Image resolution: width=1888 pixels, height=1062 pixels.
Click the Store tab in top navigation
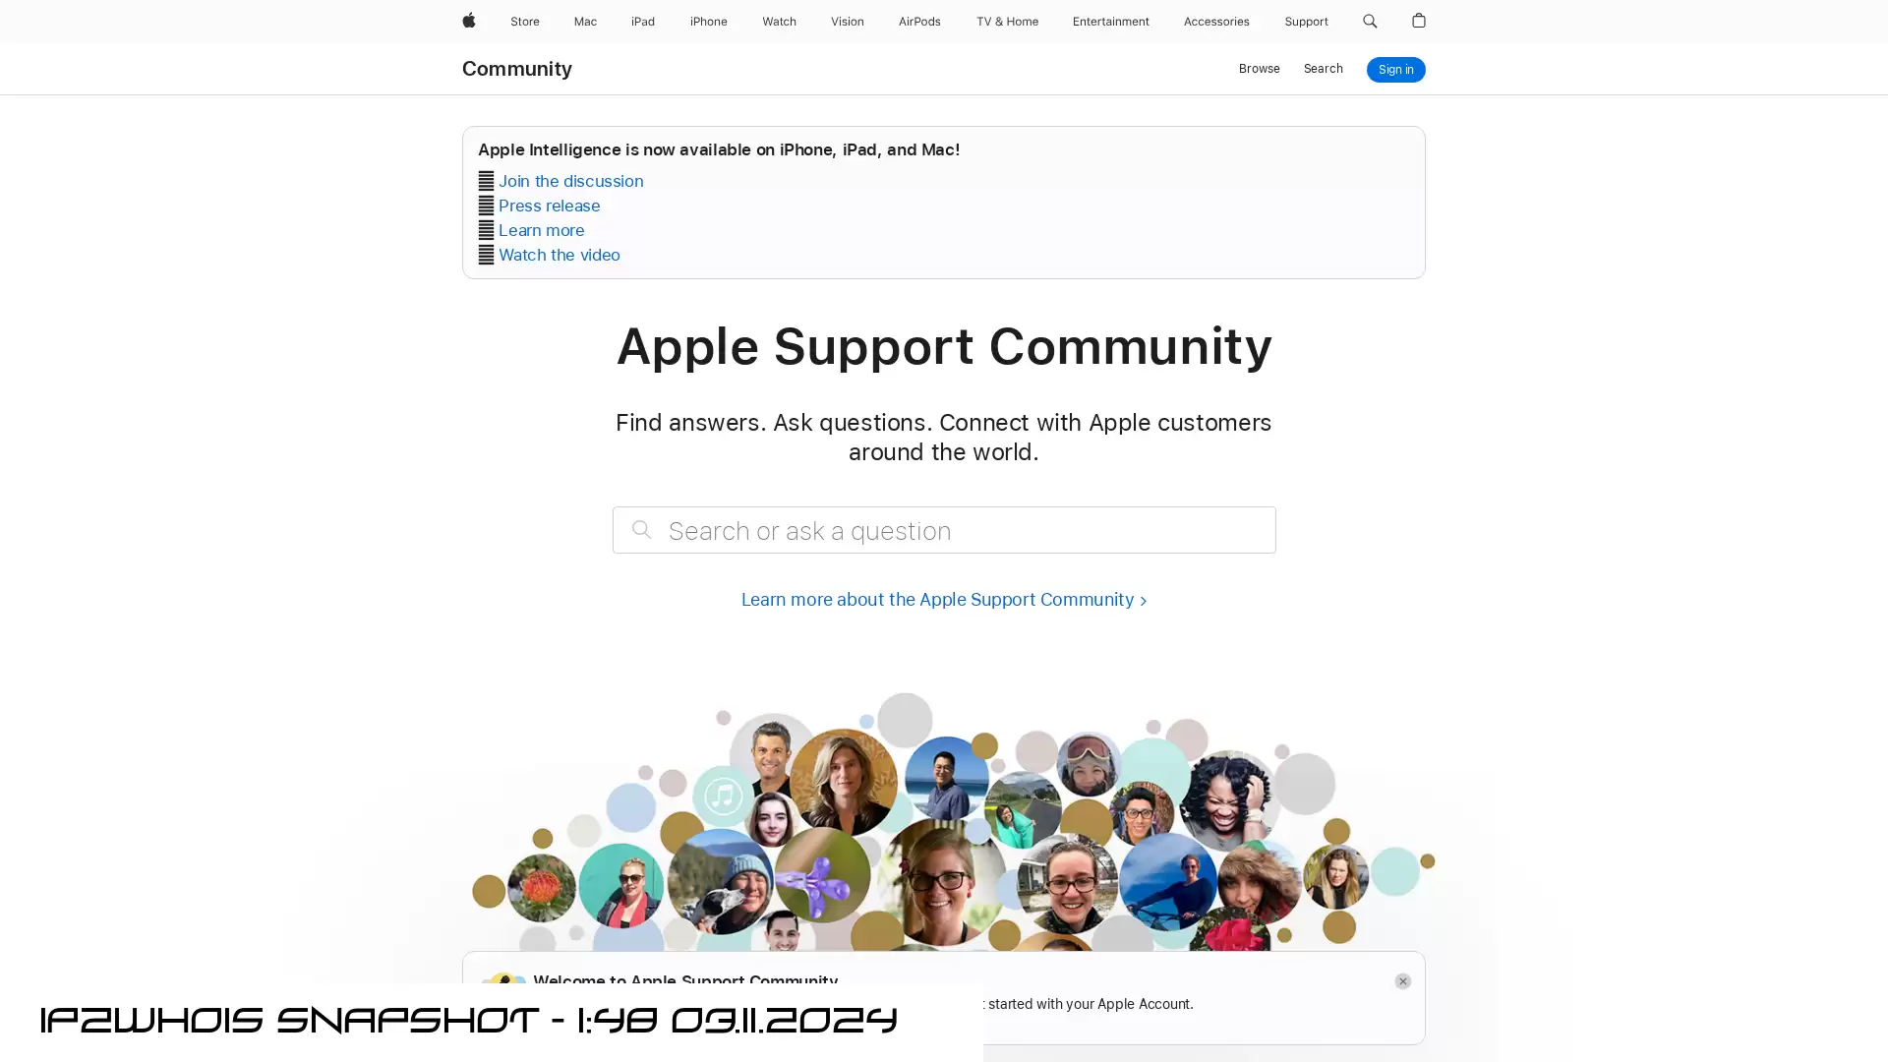tap(524, 21)
